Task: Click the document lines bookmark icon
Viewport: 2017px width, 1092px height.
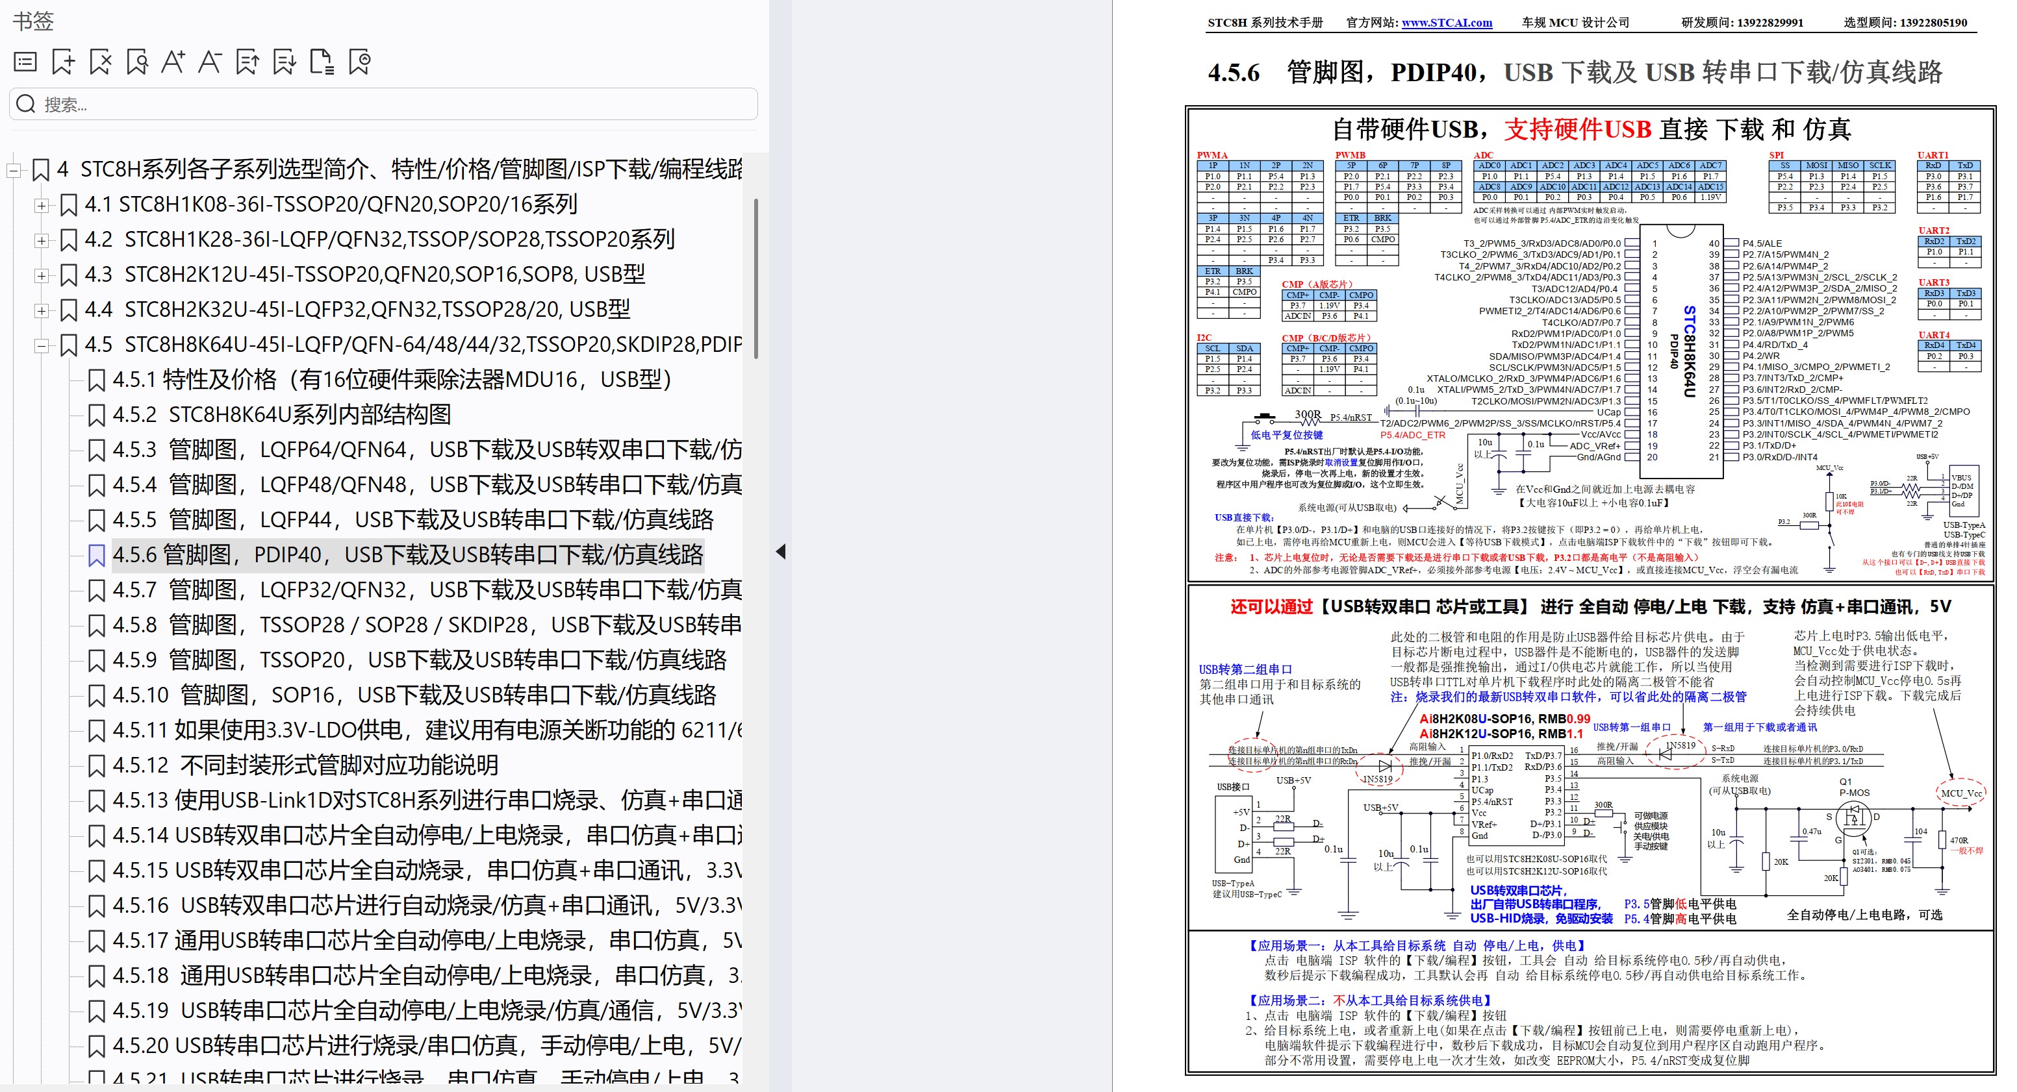Action: click(x=322, y=62)
